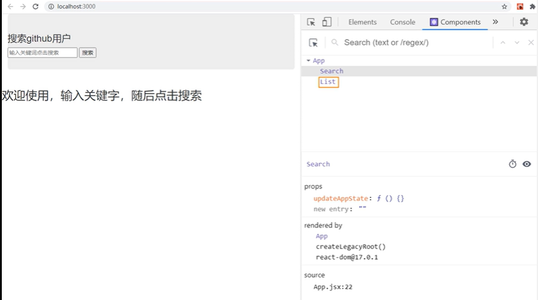Select App in the component tree
This screenshot has height=300, width=538.
pos(319,61)
